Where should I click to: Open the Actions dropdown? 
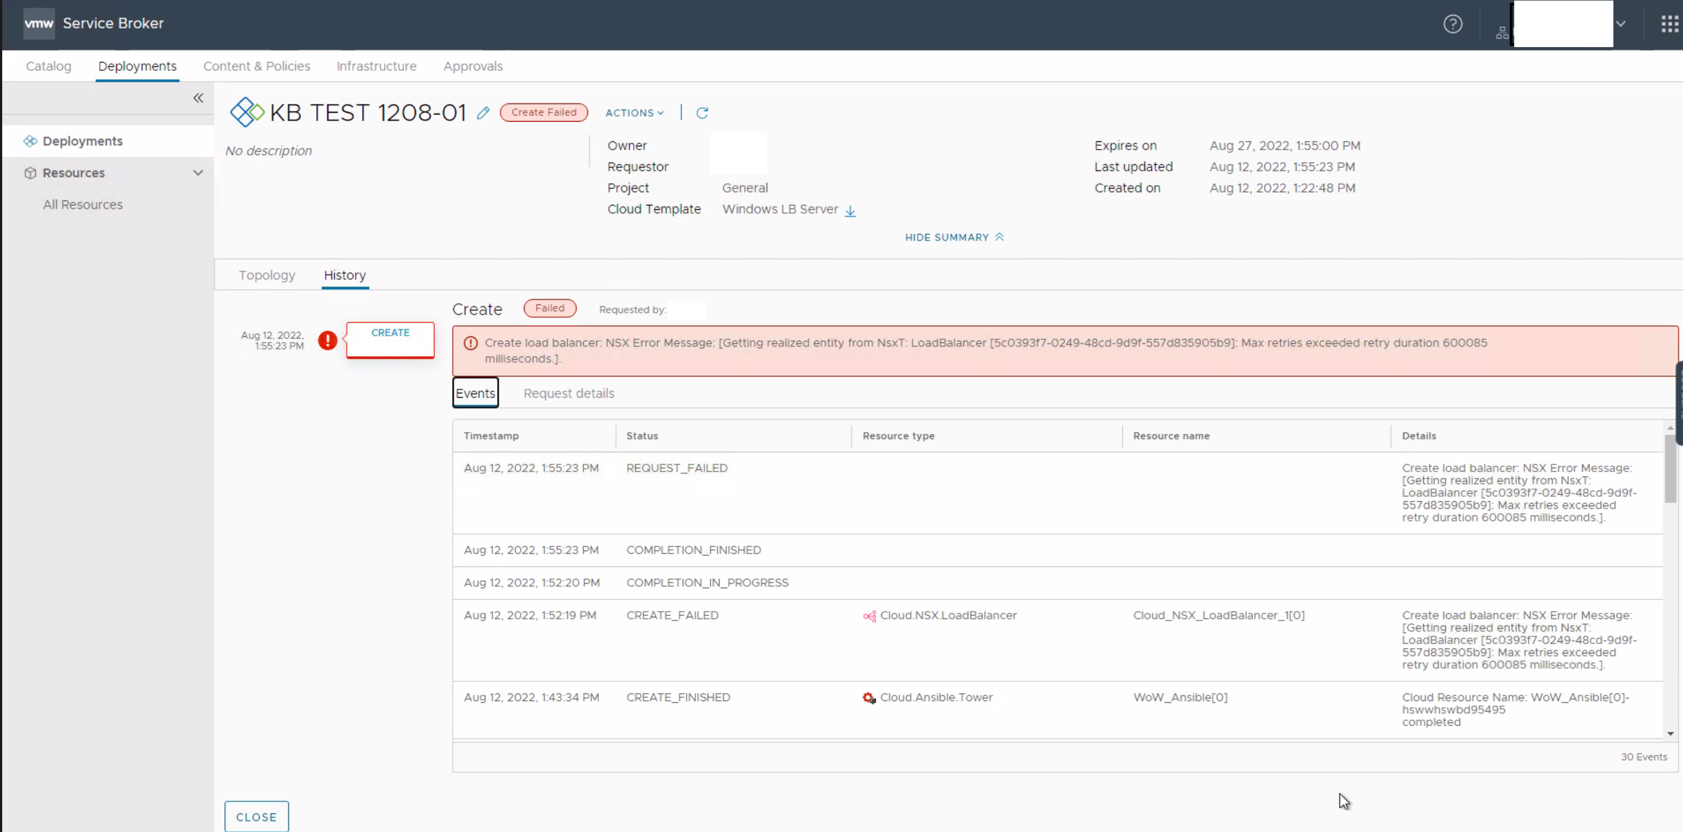[x=633, y=112]
